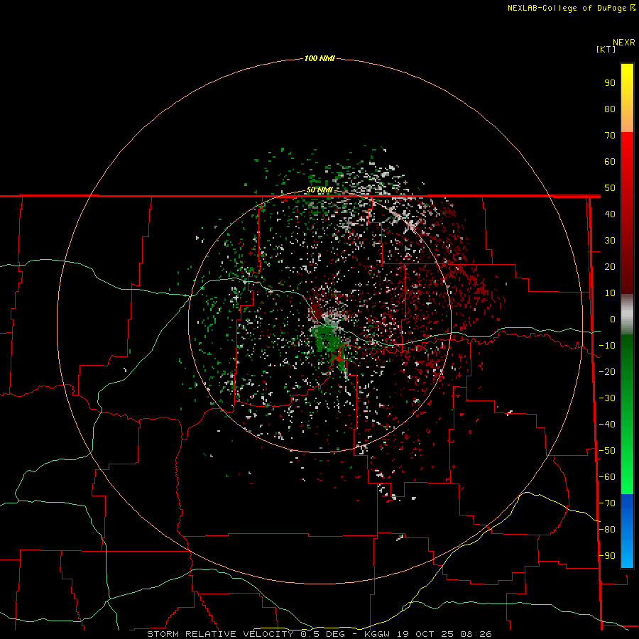Click the 20 value on the velocity scale
The height and width of the screenshot is (639, 639).
[610, 266]
